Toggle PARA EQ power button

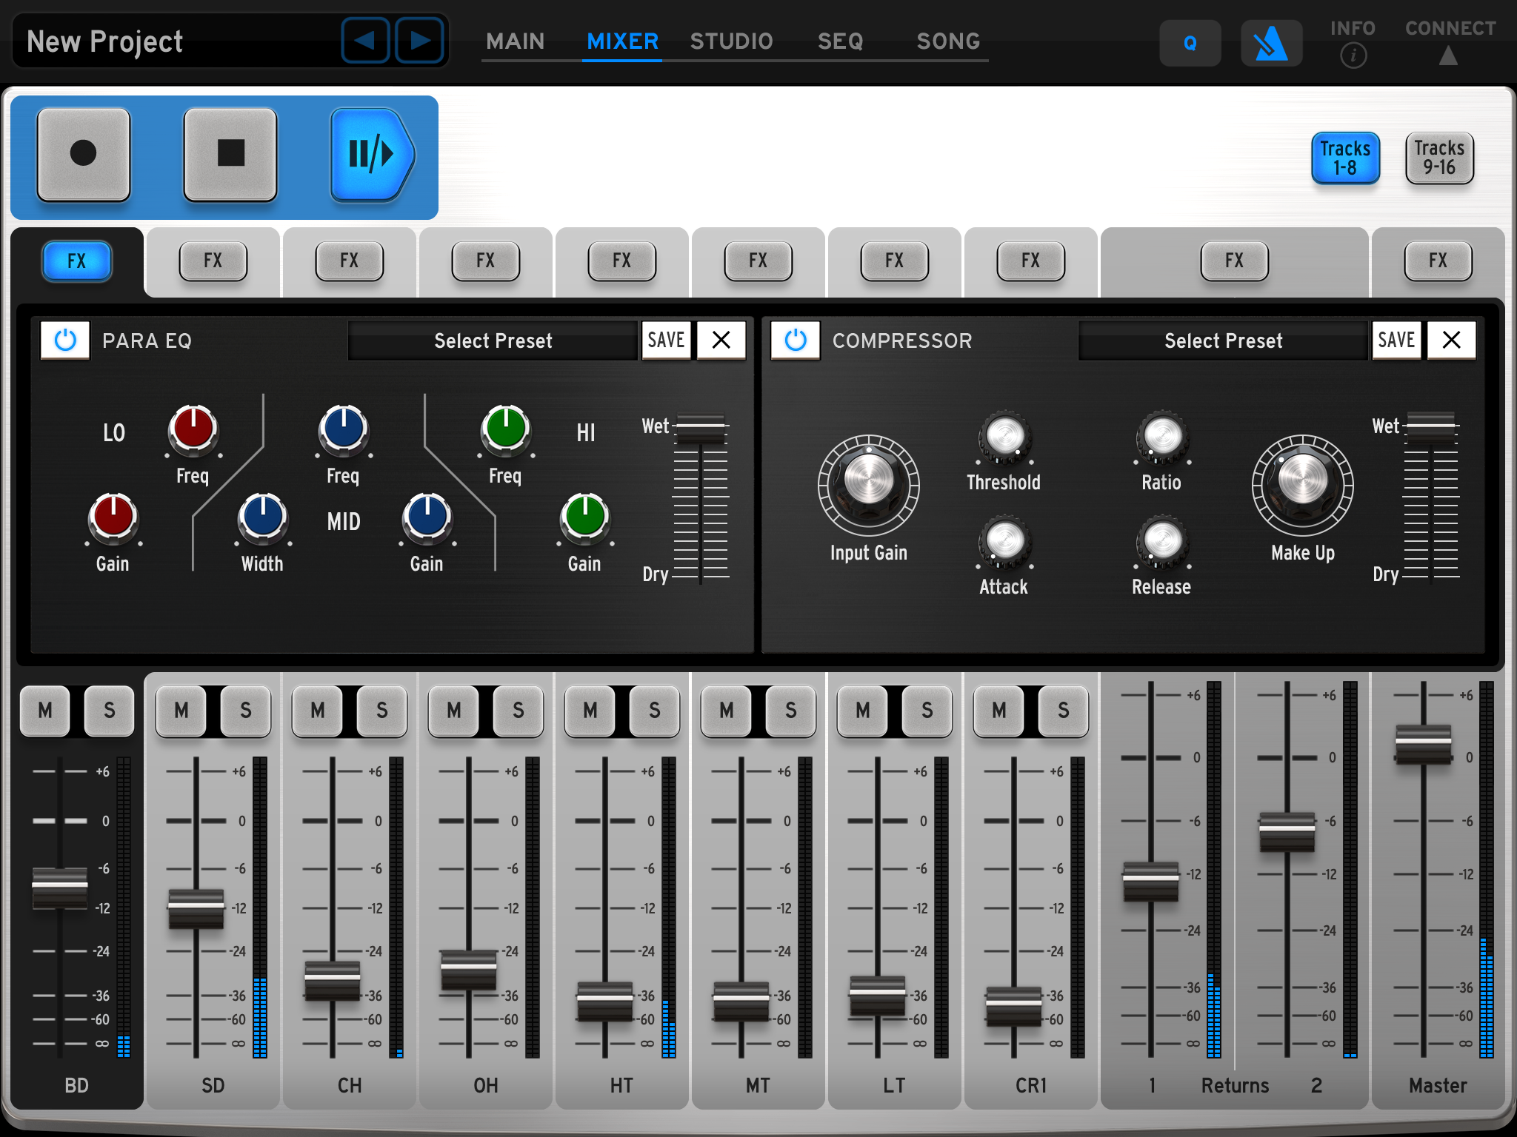tap(65, 341)
